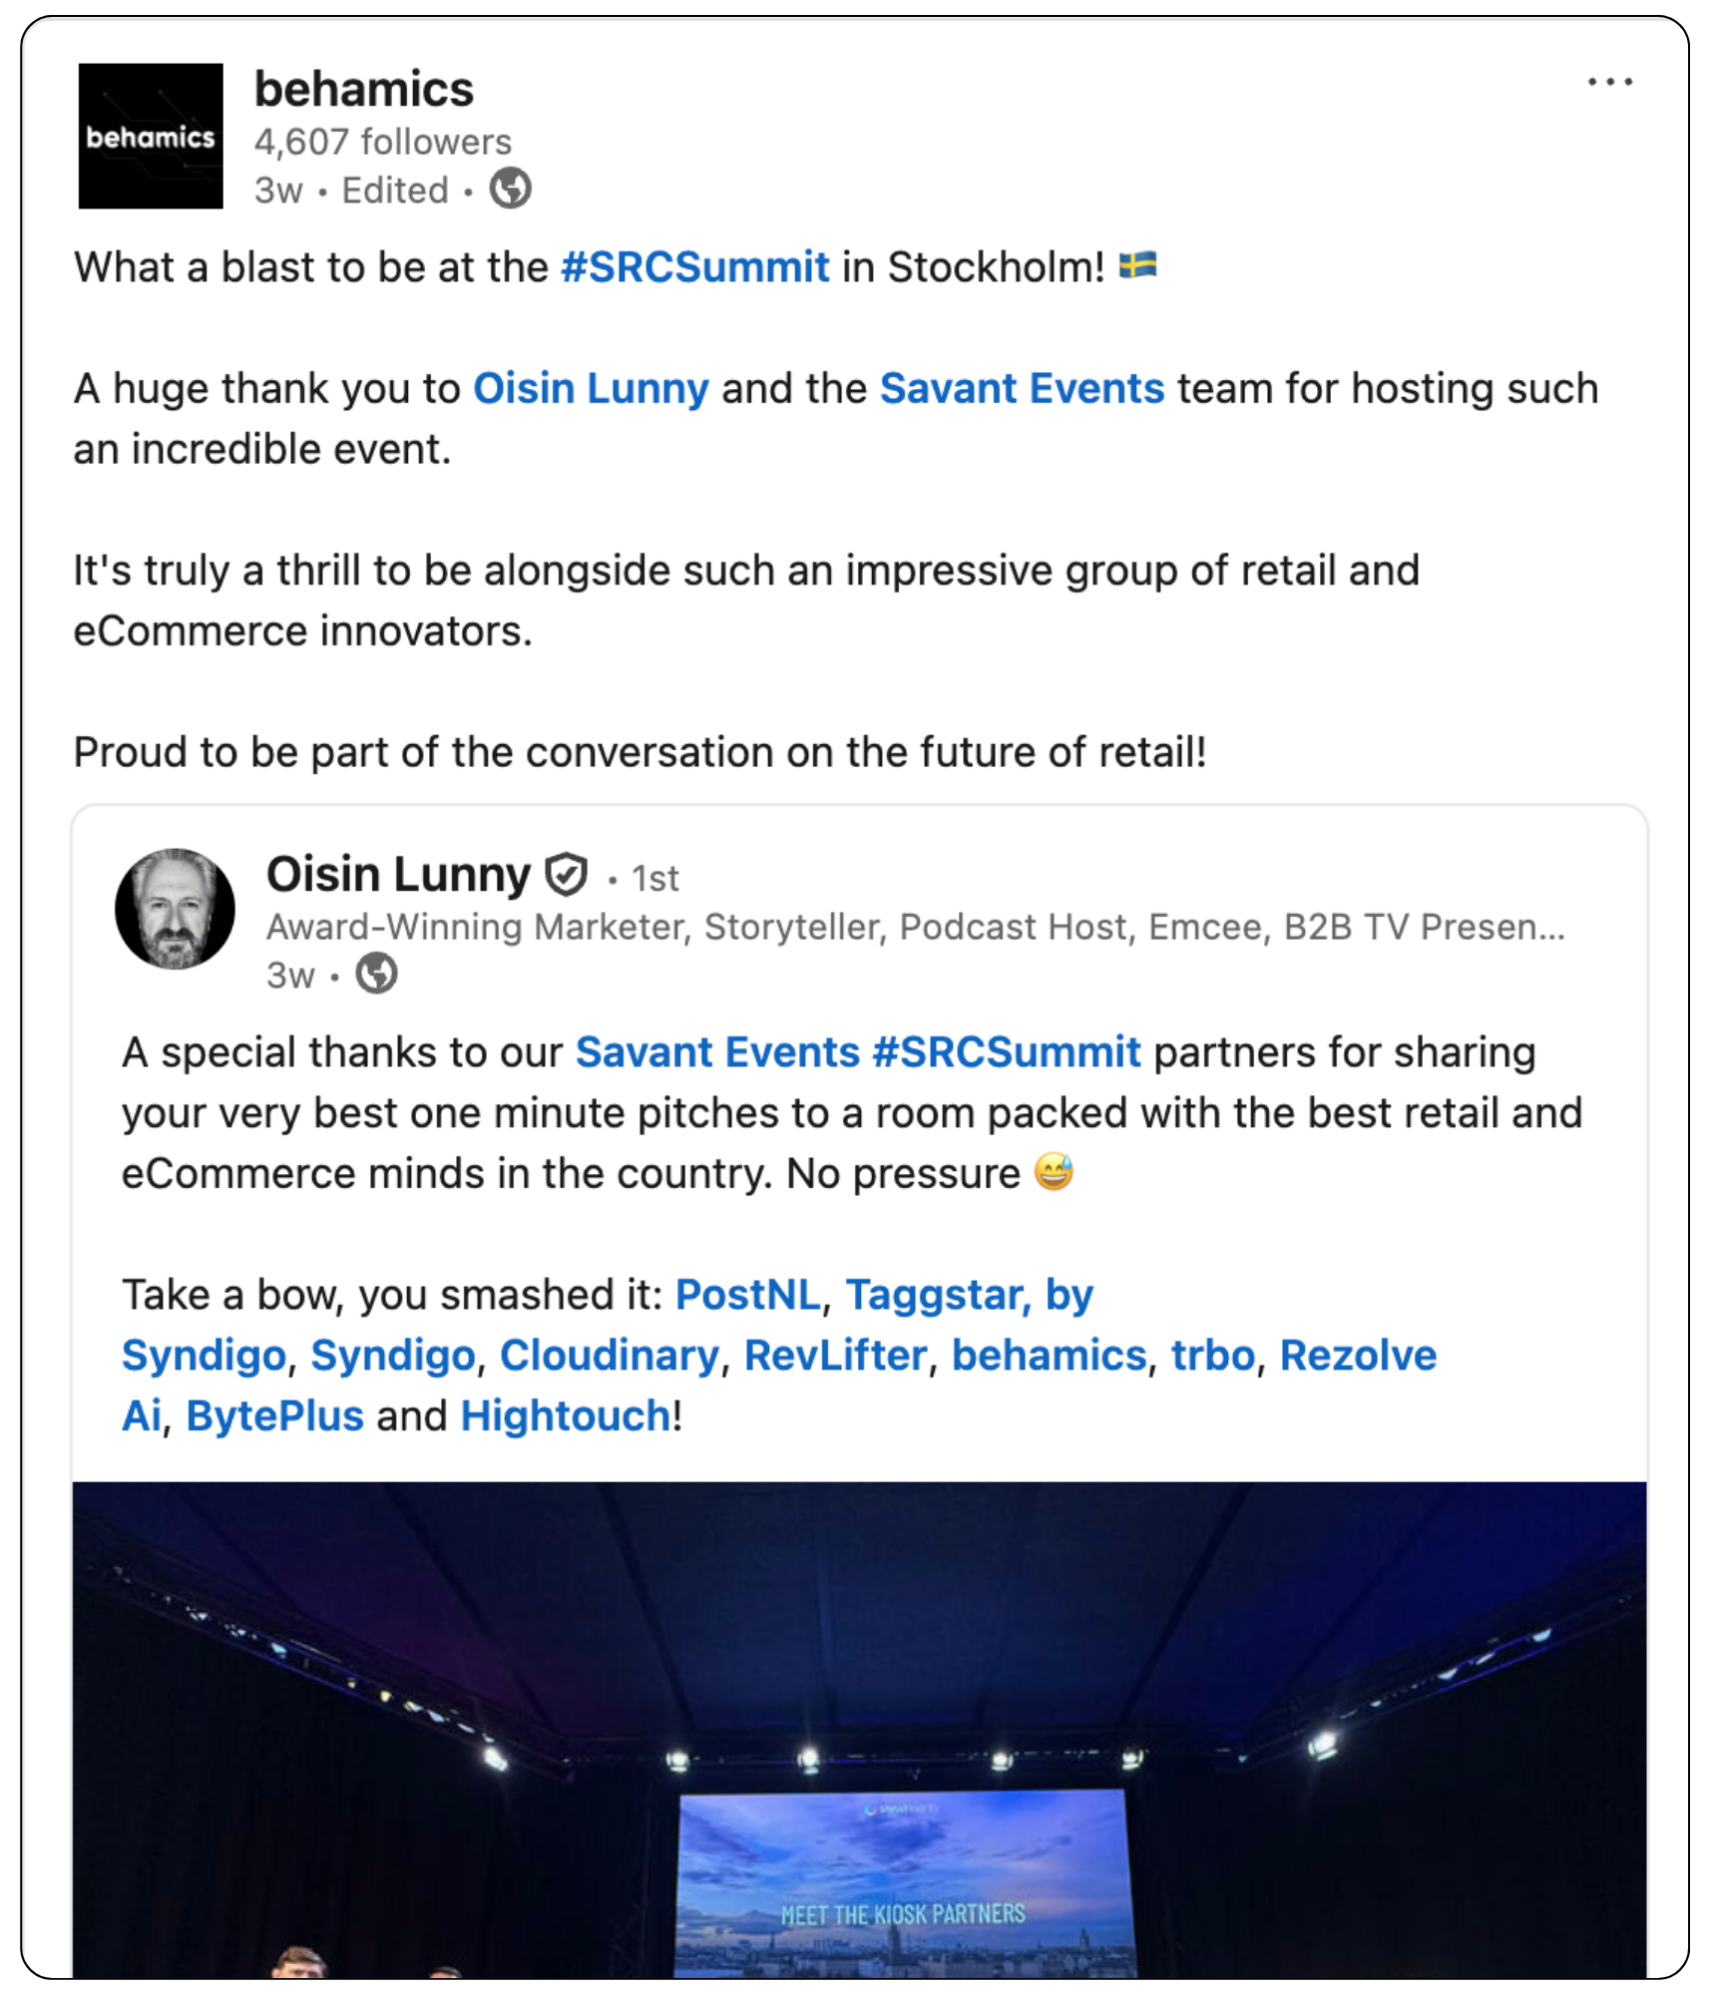This screenshot has width=1710, height=1995.
Task: Open the Cloudinary company mention
Action: 610,1356
